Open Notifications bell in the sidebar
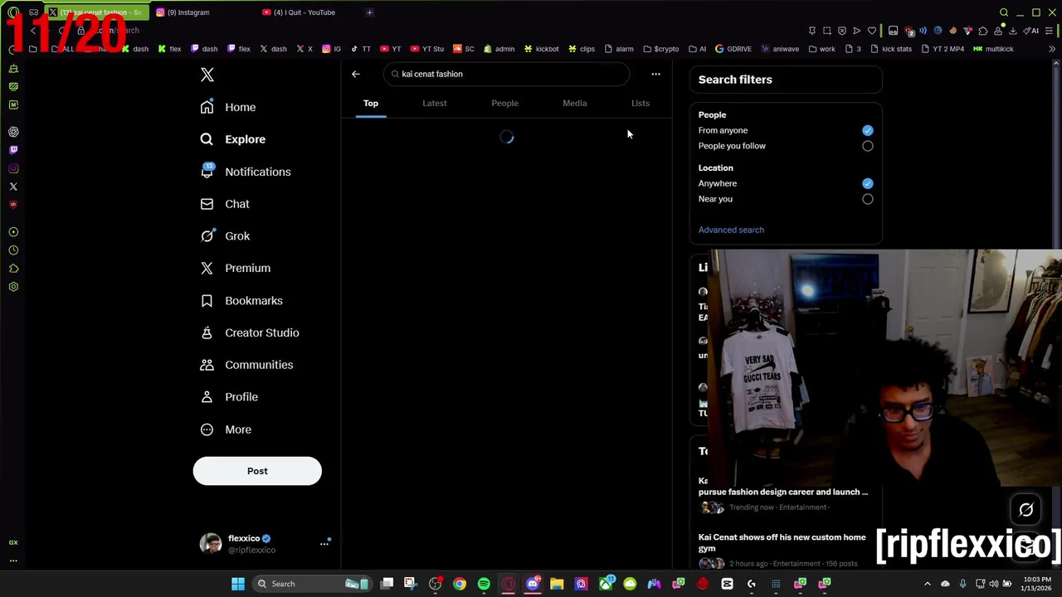This screenshot has width=1062, height=597. click(x=246, y=172)
